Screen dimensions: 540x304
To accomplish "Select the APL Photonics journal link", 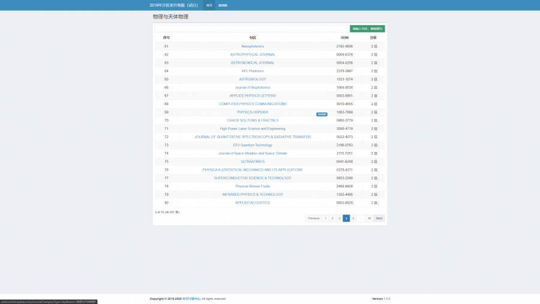I will coord(253,71).
